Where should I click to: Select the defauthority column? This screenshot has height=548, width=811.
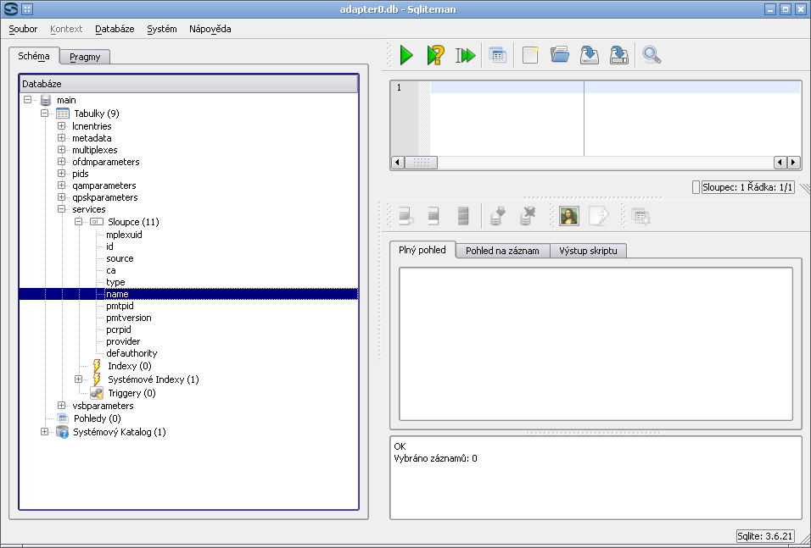(131, 353)
